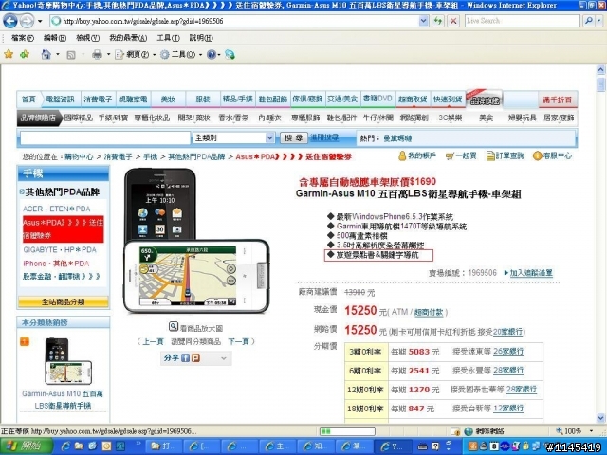Click the yellow 全站商品分類 button
Viewport: 607px width, 455px height.
(64, 301)
